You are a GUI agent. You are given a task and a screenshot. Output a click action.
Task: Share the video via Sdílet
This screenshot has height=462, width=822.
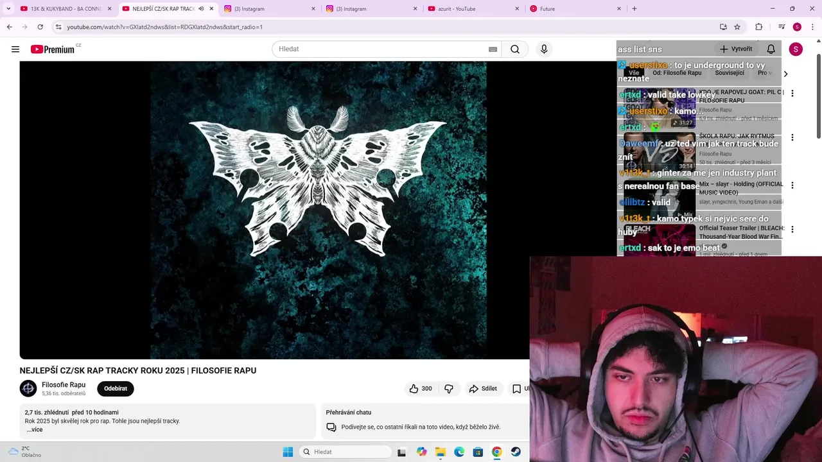pos(483,389)
